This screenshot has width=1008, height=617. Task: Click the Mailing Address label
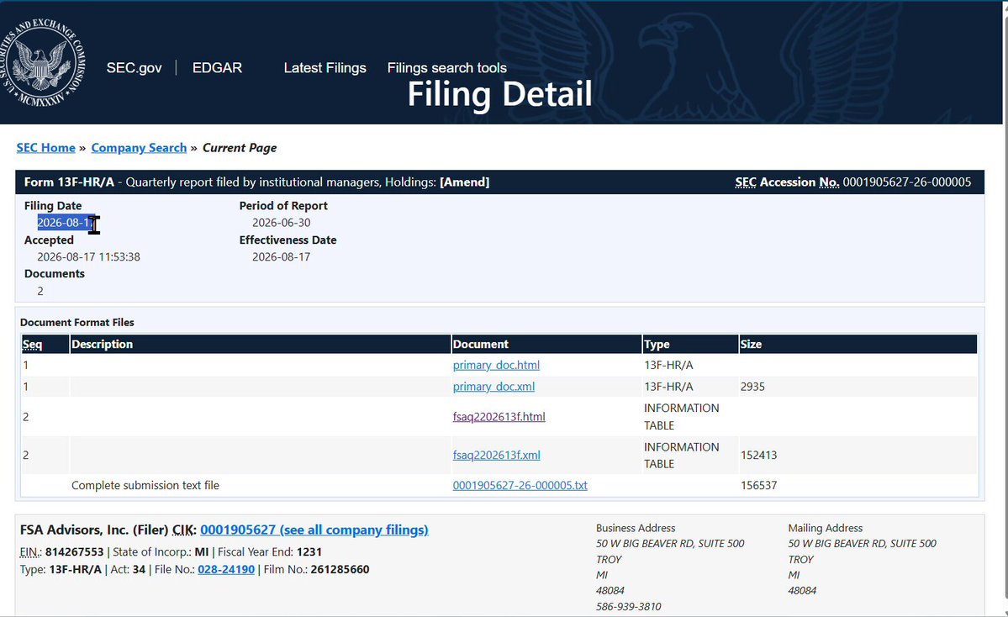pyautogui.click(x=825, y=528)
